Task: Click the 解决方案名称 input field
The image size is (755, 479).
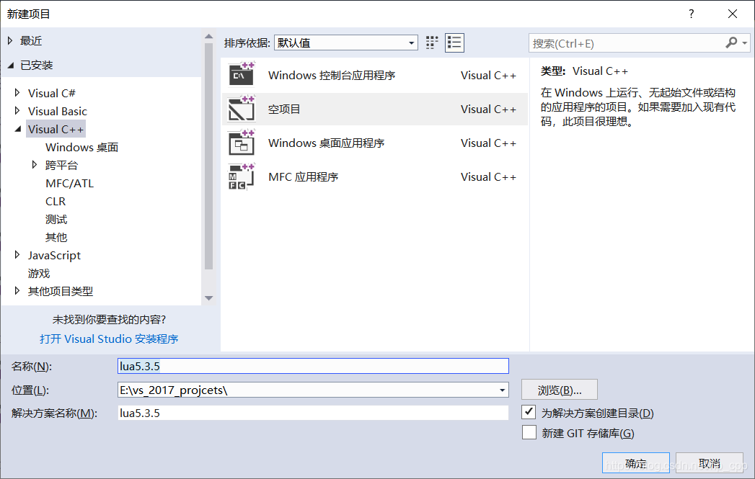Action: (x=313, y=413)
